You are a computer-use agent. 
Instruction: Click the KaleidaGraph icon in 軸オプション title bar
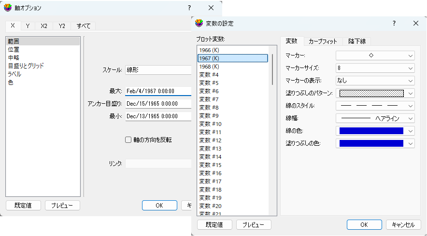tap(8, 8)
